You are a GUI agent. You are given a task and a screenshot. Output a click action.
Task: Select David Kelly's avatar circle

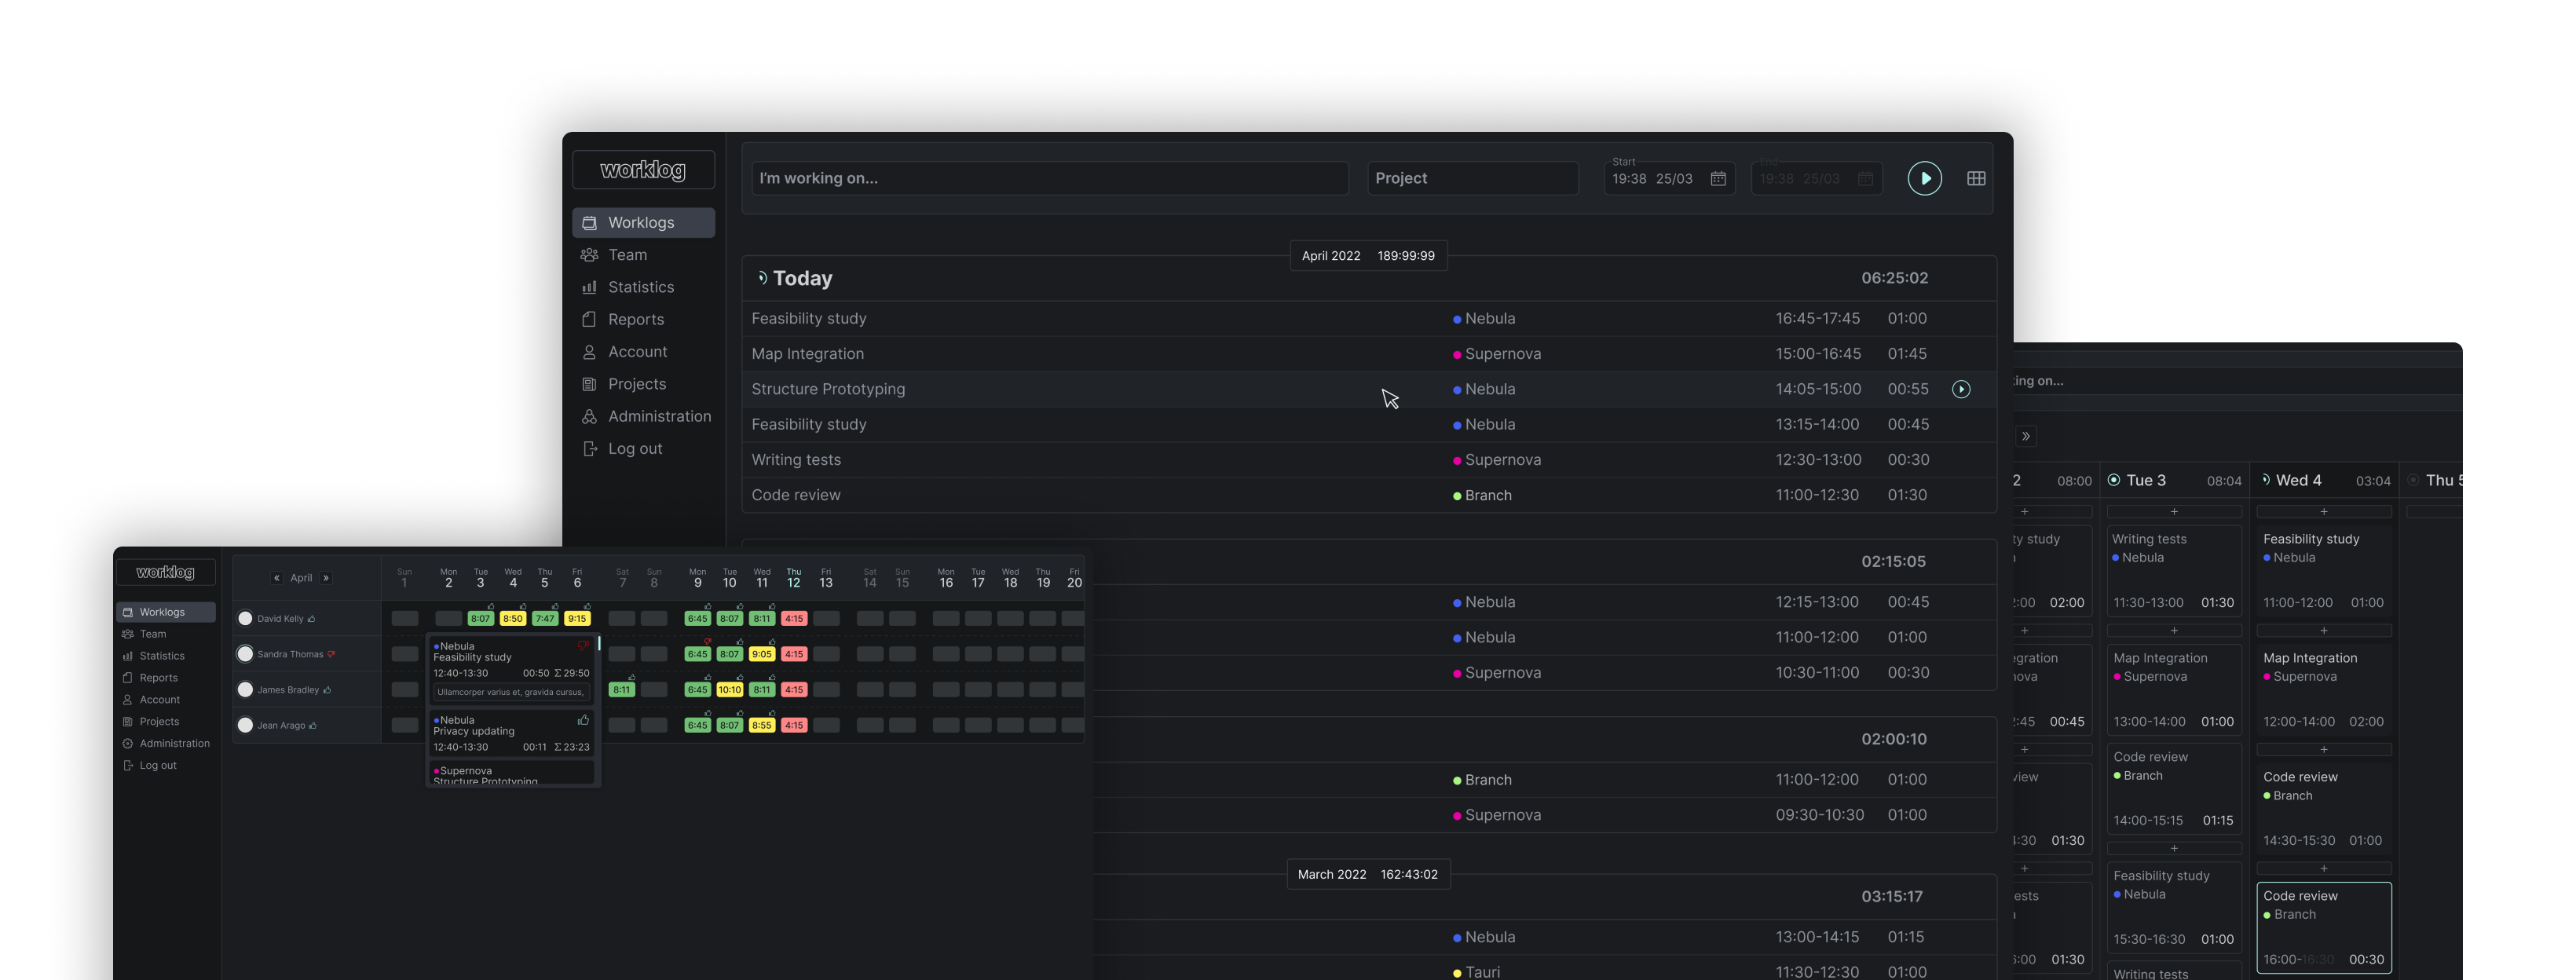245,619
